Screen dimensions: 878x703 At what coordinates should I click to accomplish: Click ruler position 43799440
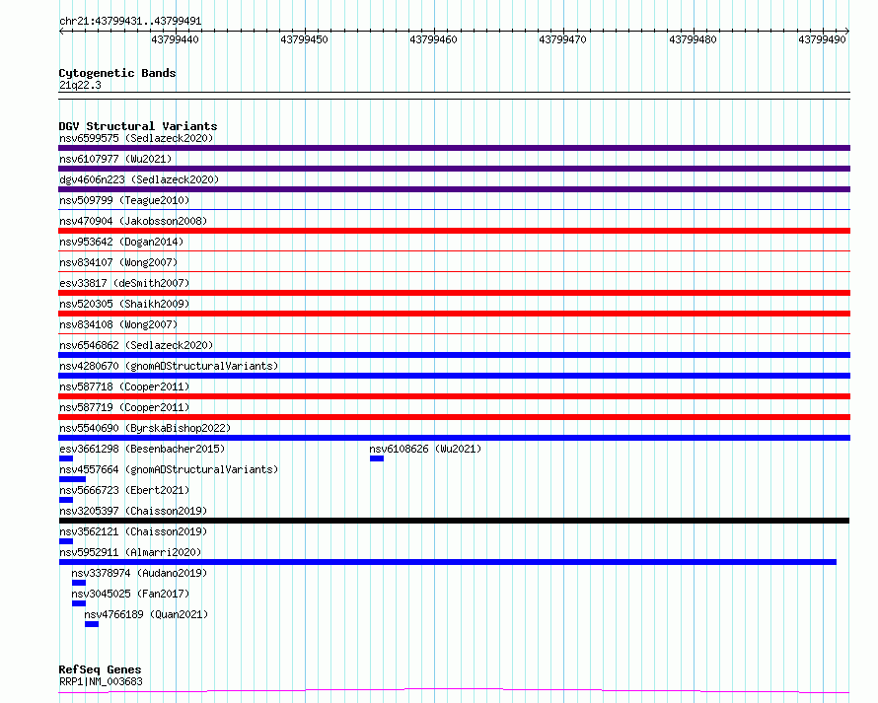coord(175,39)
